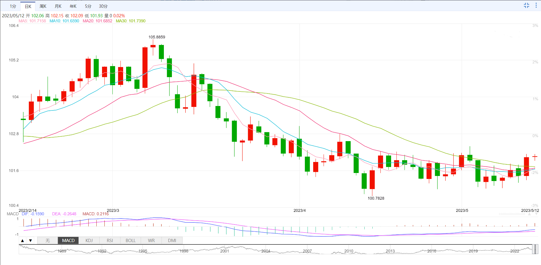Open the 年K yearly chart tab

click(x=73, y=6)
